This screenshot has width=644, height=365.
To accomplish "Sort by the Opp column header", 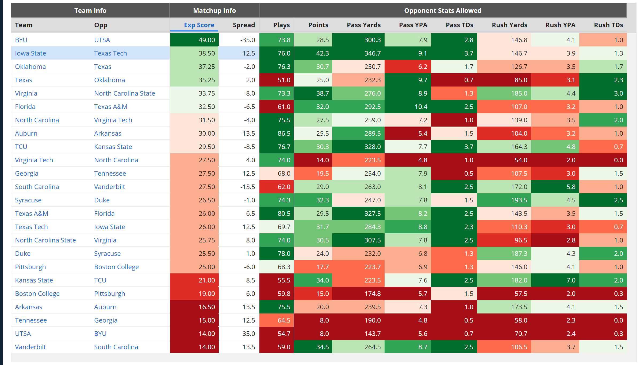I will point(101,25).
